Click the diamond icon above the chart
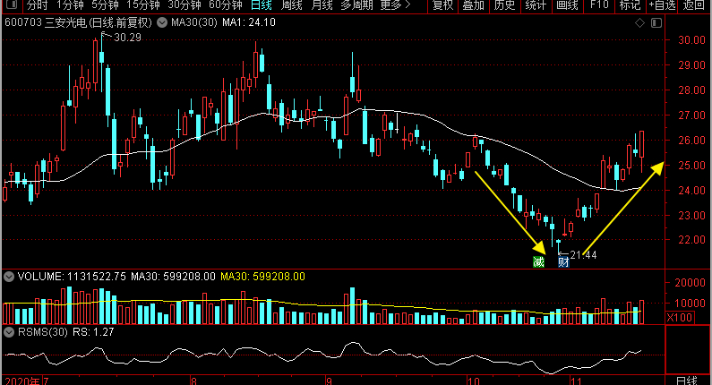Screen dimensions: 712x385 (x=639, y=22)
